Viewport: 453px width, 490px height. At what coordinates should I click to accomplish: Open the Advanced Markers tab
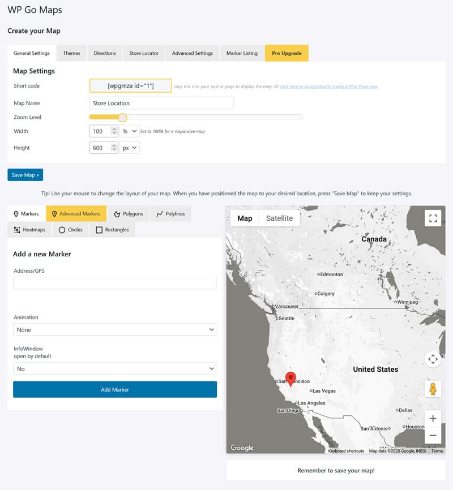pos(76,214)
